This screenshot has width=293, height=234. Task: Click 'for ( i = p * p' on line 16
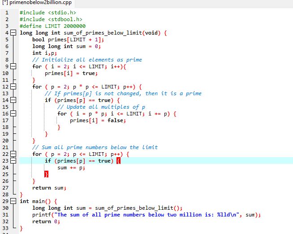click(81, 114)
